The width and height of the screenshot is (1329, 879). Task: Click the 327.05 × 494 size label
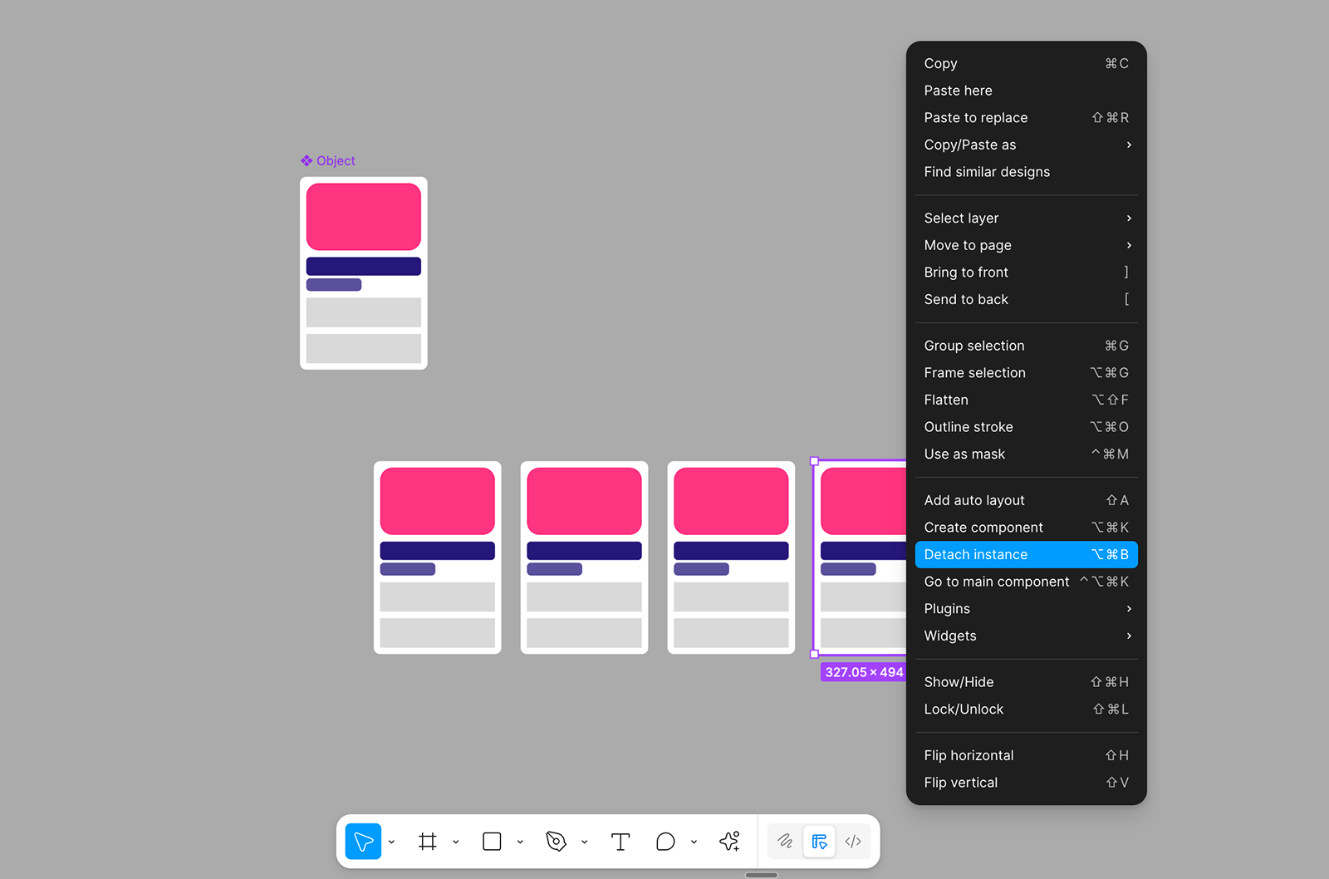click(x=864, y=672)
